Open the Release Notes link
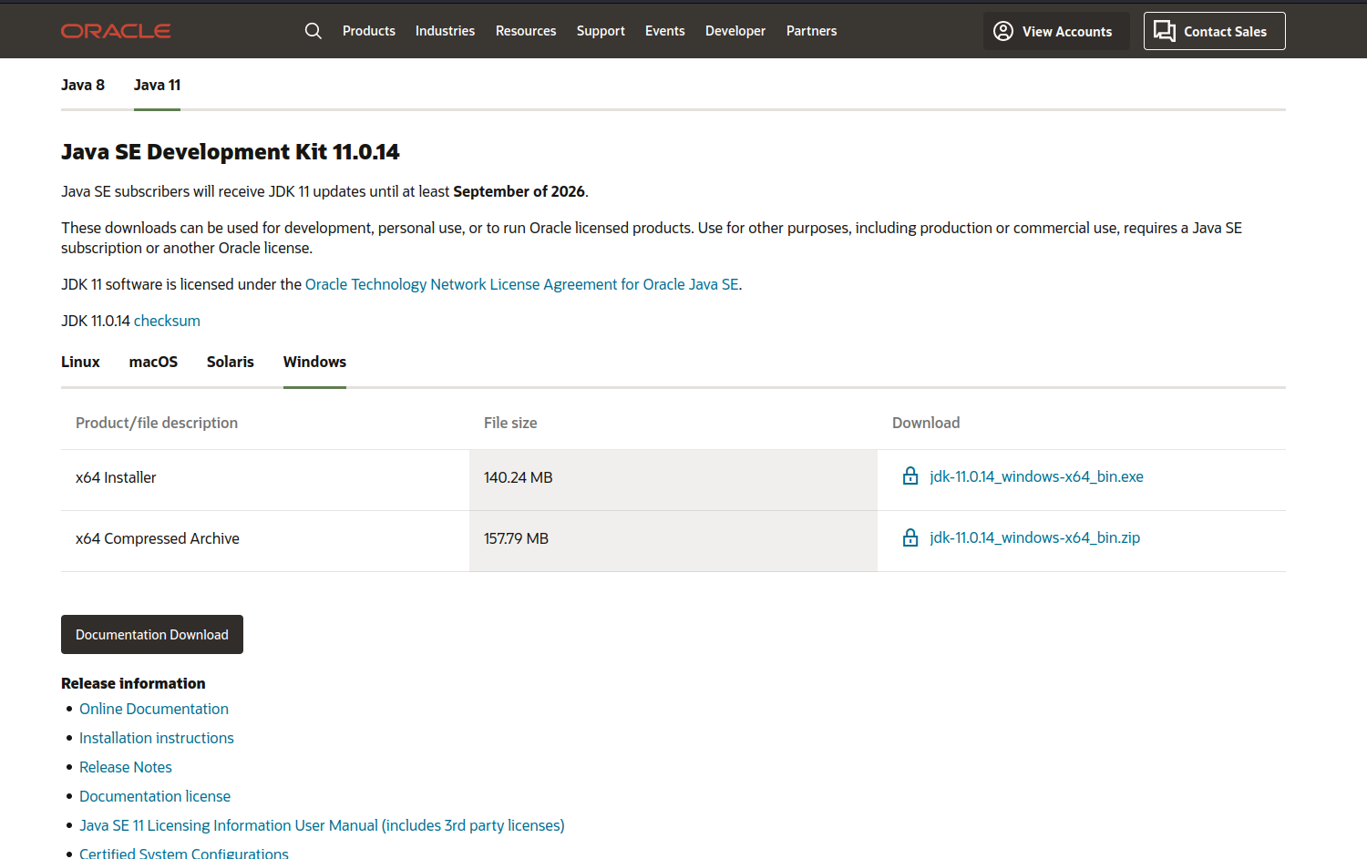This screenshot has width=1367, height=859. [x=126, y=767]
